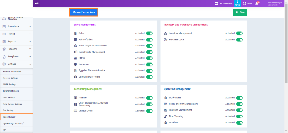Open the BETA rocket icon
Viewport: 288px width, 133px height.
[237, 2]
